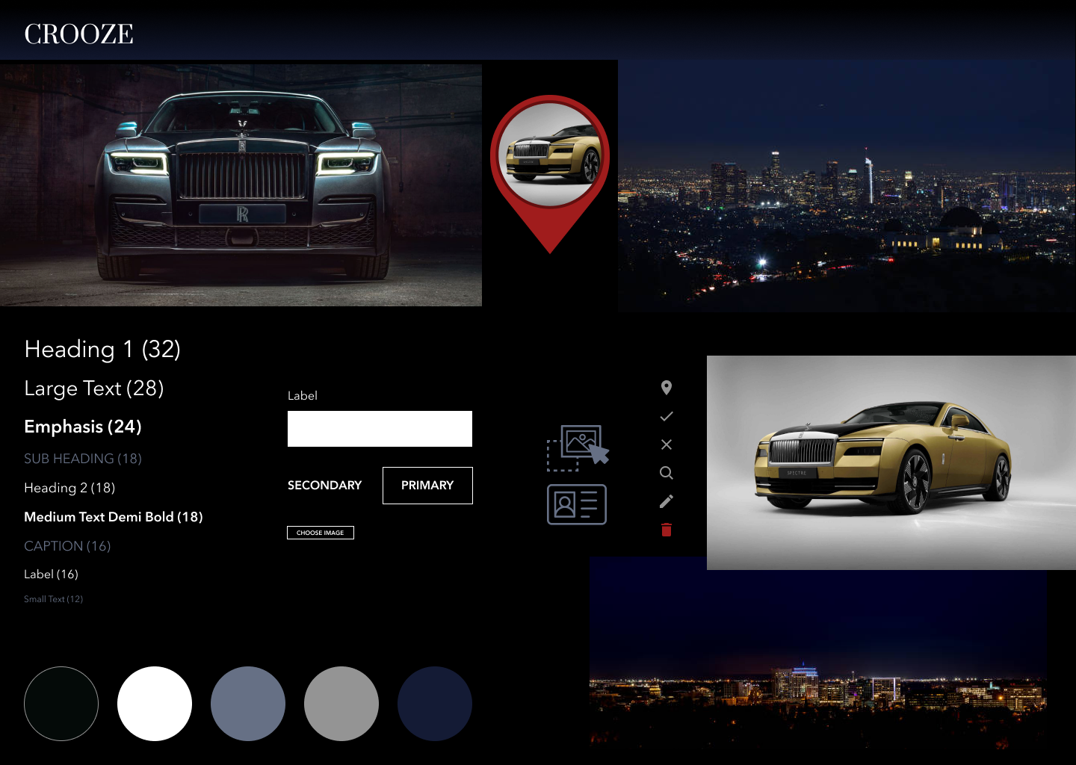Image resolution: width=1076 pixels, height=765 pixels.
Task: Click the Los Angeles night skyline image
Action: coord(847,185)
